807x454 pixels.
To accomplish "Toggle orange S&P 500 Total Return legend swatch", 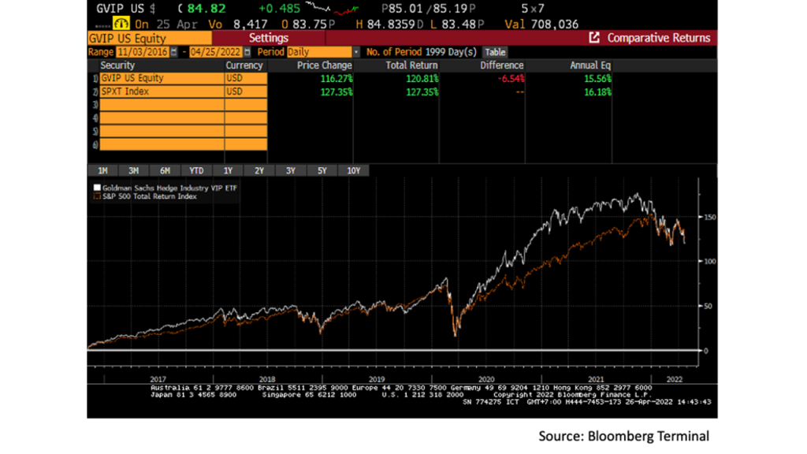I will click(x=97, y=196).
